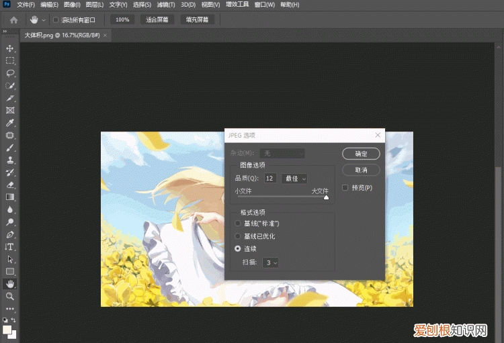The width and height of the screenshot is (504, 343).
Task: Open the 帮助(H) menu
Action: tap(290, 5)
